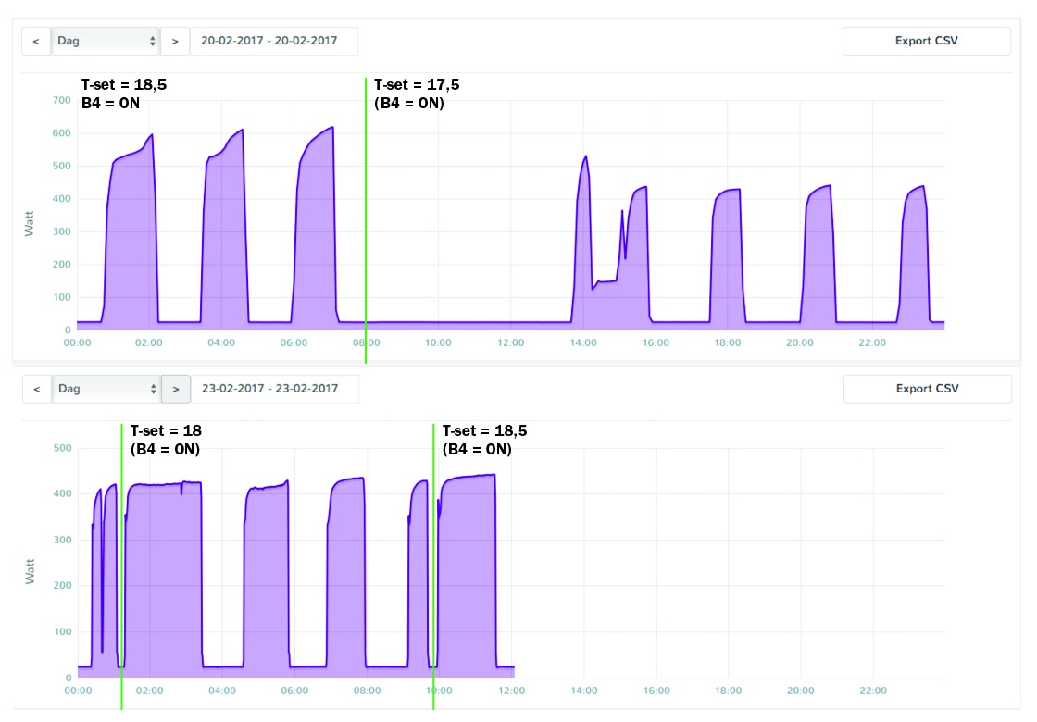Open the Dag period dropdown in top chart
Image resolution: width=1037 pixels, height=722 pixels.
pos(106,41)
